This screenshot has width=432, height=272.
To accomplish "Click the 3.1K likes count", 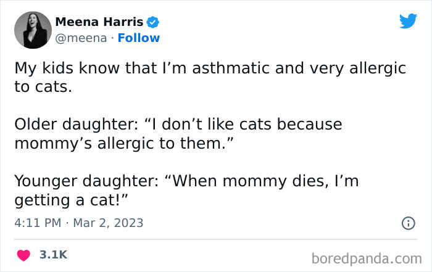I will click(53, 254).
